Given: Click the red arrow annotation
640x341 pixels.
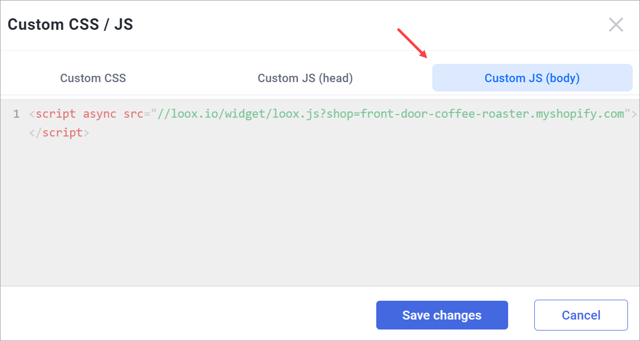Looking at the screenshot, I should pos(412,43).
